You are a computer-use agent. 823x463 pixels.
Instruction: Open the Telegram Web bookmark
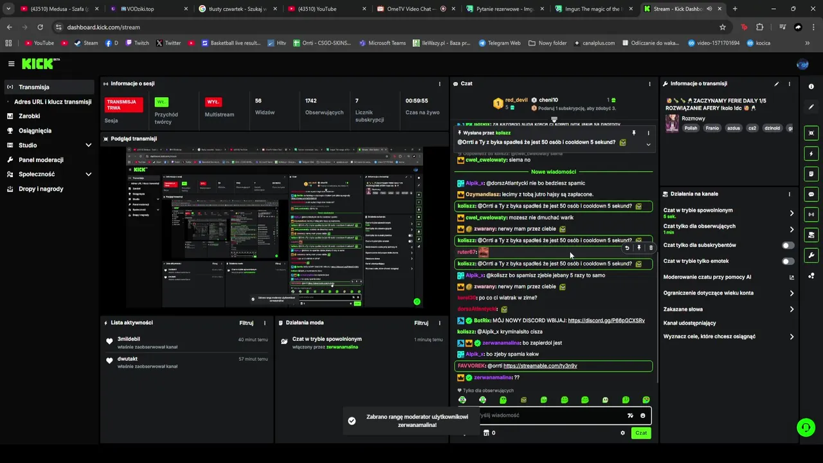(x=500, y=43)
